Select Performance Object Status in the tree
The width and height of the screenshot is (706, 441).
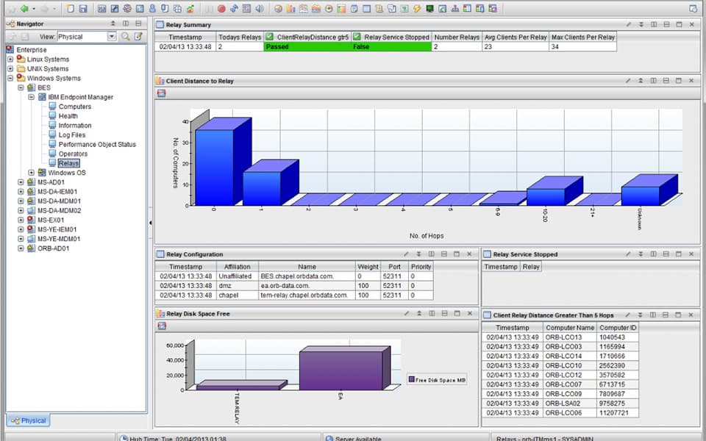(97, 144)
